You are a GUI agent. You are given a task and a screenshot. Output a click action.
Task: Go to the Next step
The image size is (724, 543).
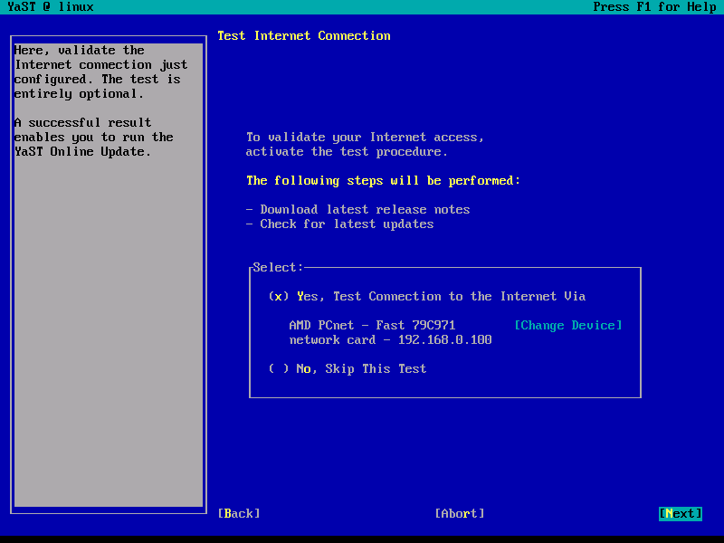click(681, 513)
